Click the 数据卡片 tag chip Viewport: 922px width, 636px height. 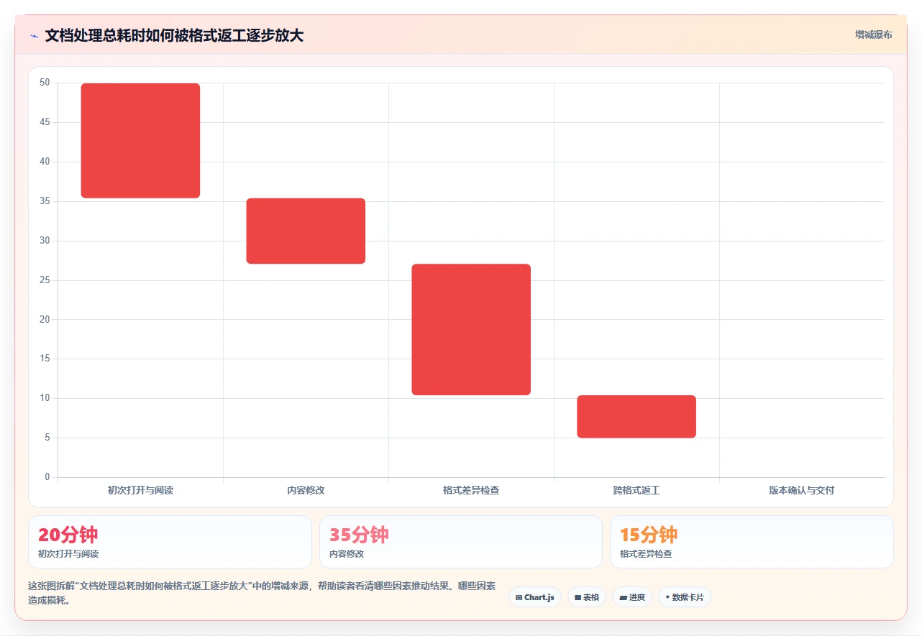[685, 597]
